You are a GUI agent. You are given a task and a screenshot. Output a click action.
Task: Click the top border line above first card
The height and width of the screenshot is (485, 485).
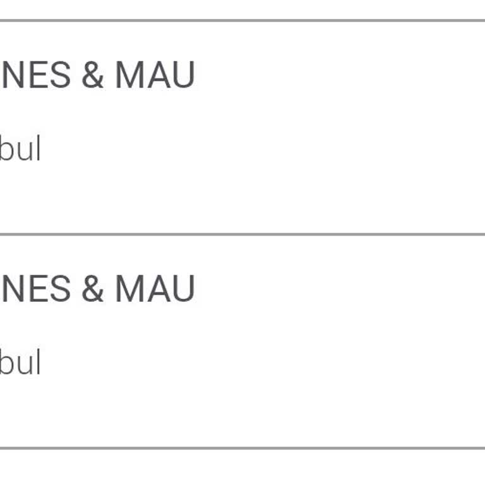242,20
